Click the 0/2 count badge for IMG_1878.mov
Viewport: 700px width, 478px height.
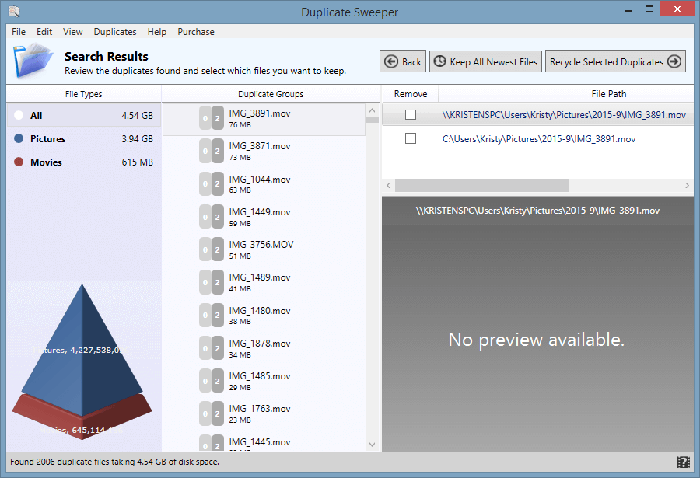[212, 347]
